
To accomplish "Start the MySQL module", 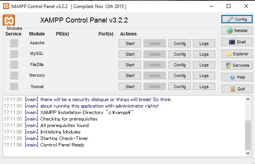I will (130, 54).
